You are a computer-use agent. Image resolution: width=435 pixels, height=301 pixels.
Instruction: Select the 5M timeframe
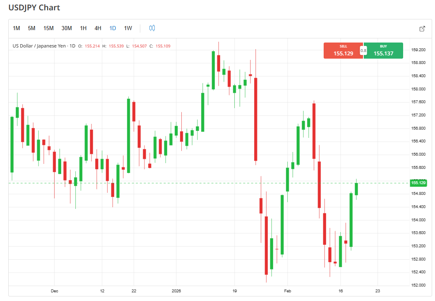[31, 28]
